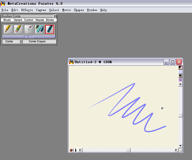This screenshot has height=160, width=192.
Task: Open the Variant menu in Brushes palette
Action: click(18, 20)
